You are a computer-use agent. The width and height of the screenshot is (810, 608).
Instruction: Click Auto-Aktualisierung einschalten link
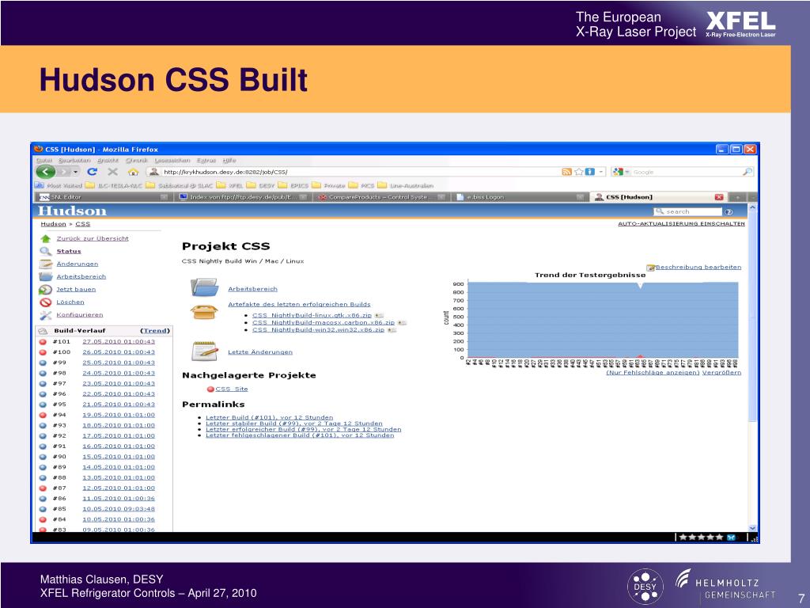pyautogui.click(x=681, y=224)
